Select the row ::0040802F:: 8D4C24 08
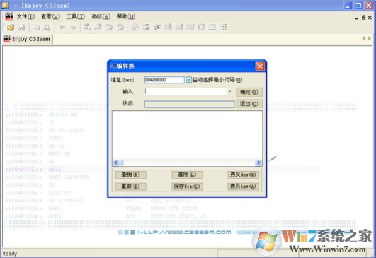 click(x=41, y=115)
